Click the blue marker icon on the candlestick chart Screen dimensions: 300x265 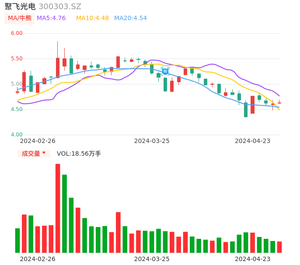tap(165, 71)
